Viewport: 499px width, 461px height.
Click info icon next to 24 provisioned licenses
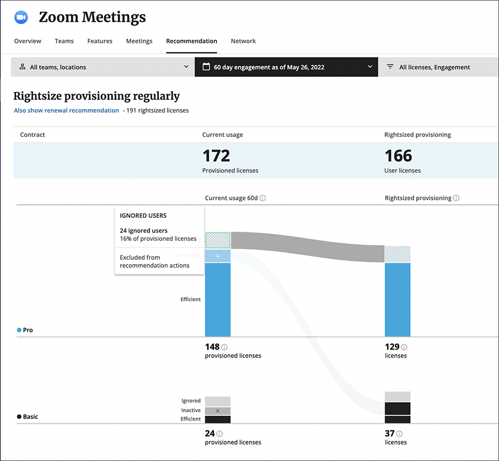(219, 434)
